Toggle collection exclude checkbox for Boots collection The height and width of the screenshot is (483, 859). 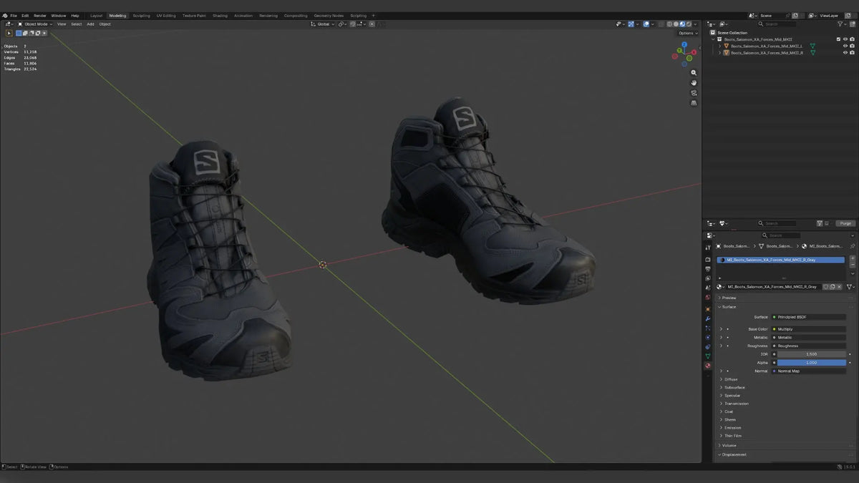[838, 39]
